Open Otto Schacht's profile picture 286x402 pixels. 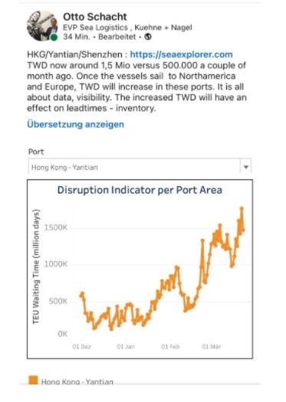point(42,26)
